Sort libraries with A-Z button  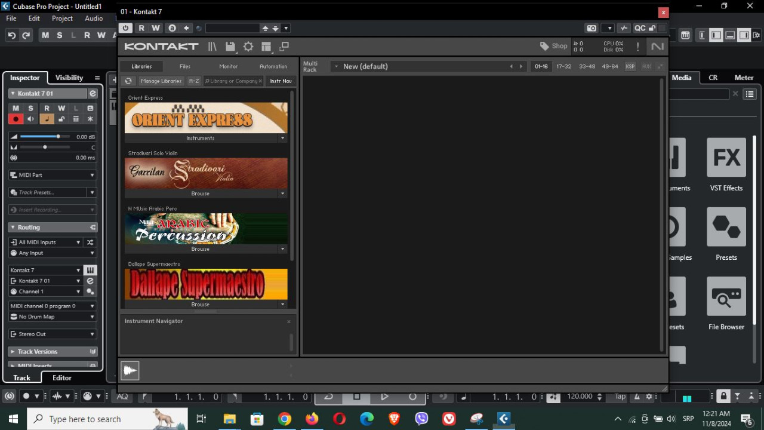tap(194, 81)
